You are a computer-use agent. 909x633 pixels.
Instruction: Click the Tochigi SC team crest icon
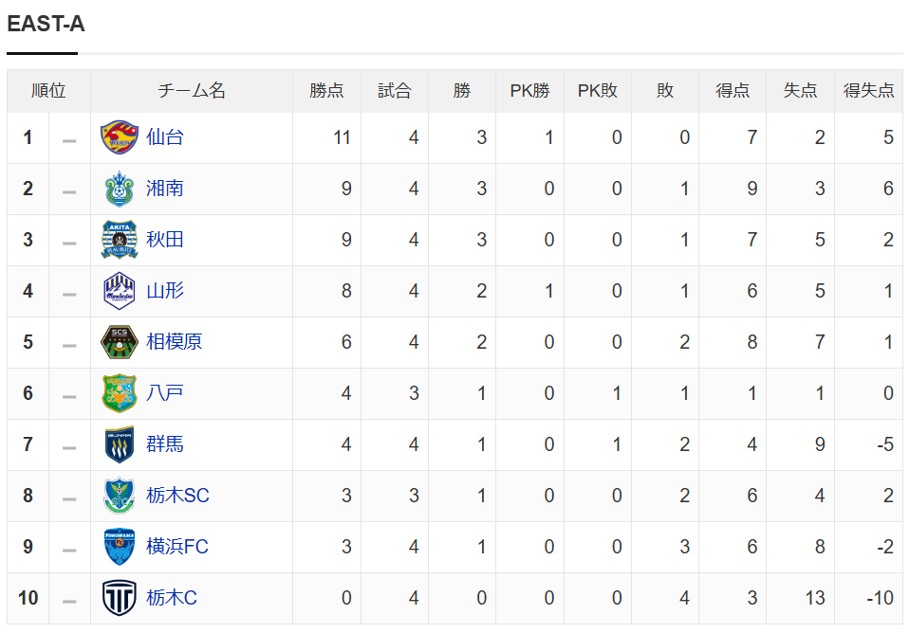(x=120, y=496)
